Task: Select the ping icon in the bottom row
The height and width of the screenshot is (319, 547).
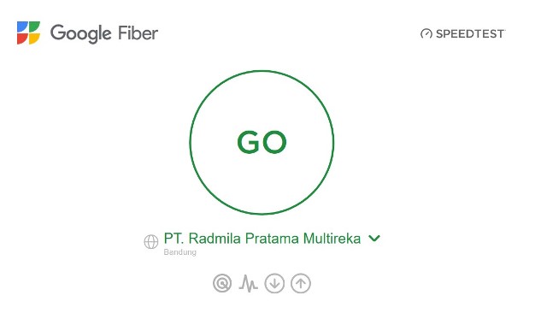Action: coord(222,283)
